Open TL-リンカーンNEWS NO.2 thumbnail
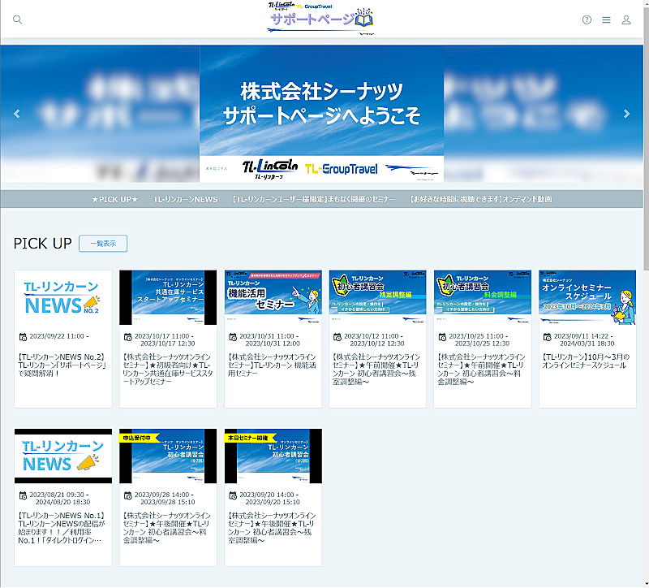Viewport: 649px width, 588px height. point(63,297)
